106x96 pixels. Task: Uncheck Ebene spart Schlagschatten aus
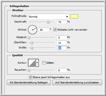coord(30,77)
